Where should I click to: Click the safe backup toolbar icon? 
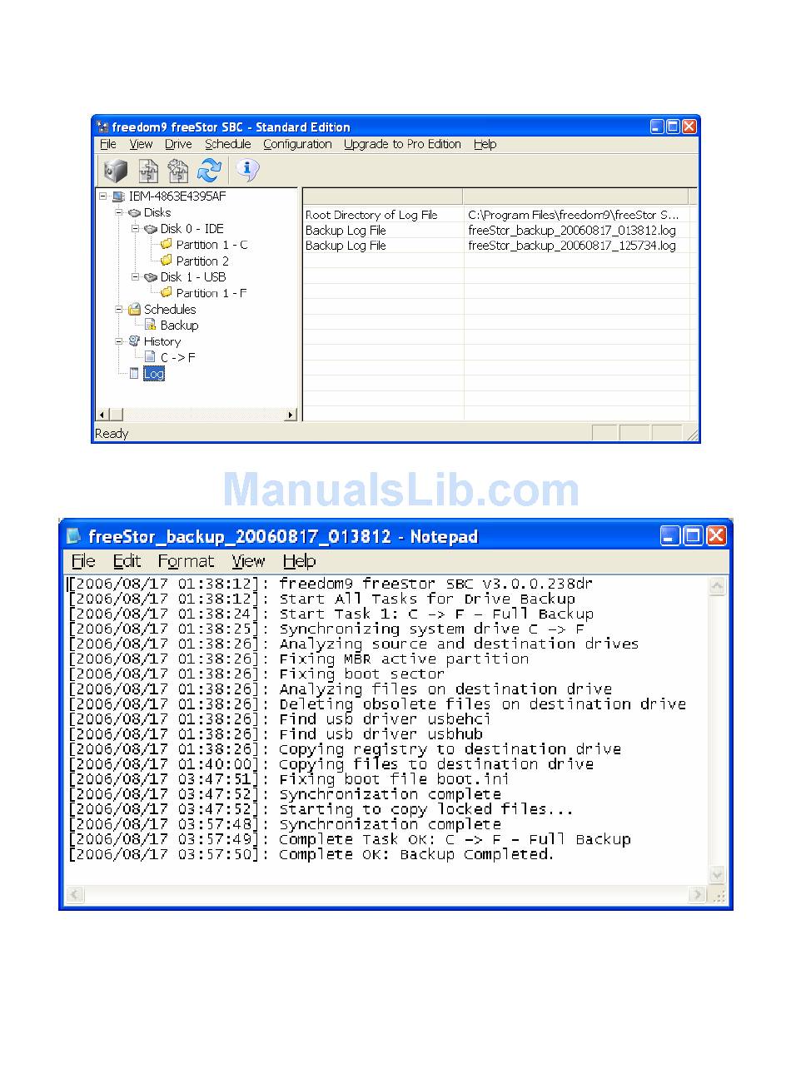(115, 171)
